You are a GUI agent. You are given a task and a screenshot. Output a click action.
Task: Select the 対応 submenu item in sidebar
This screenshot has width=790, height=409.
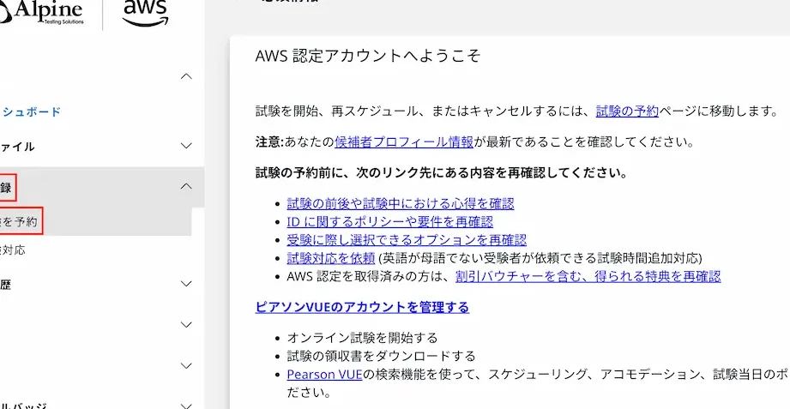13,250
